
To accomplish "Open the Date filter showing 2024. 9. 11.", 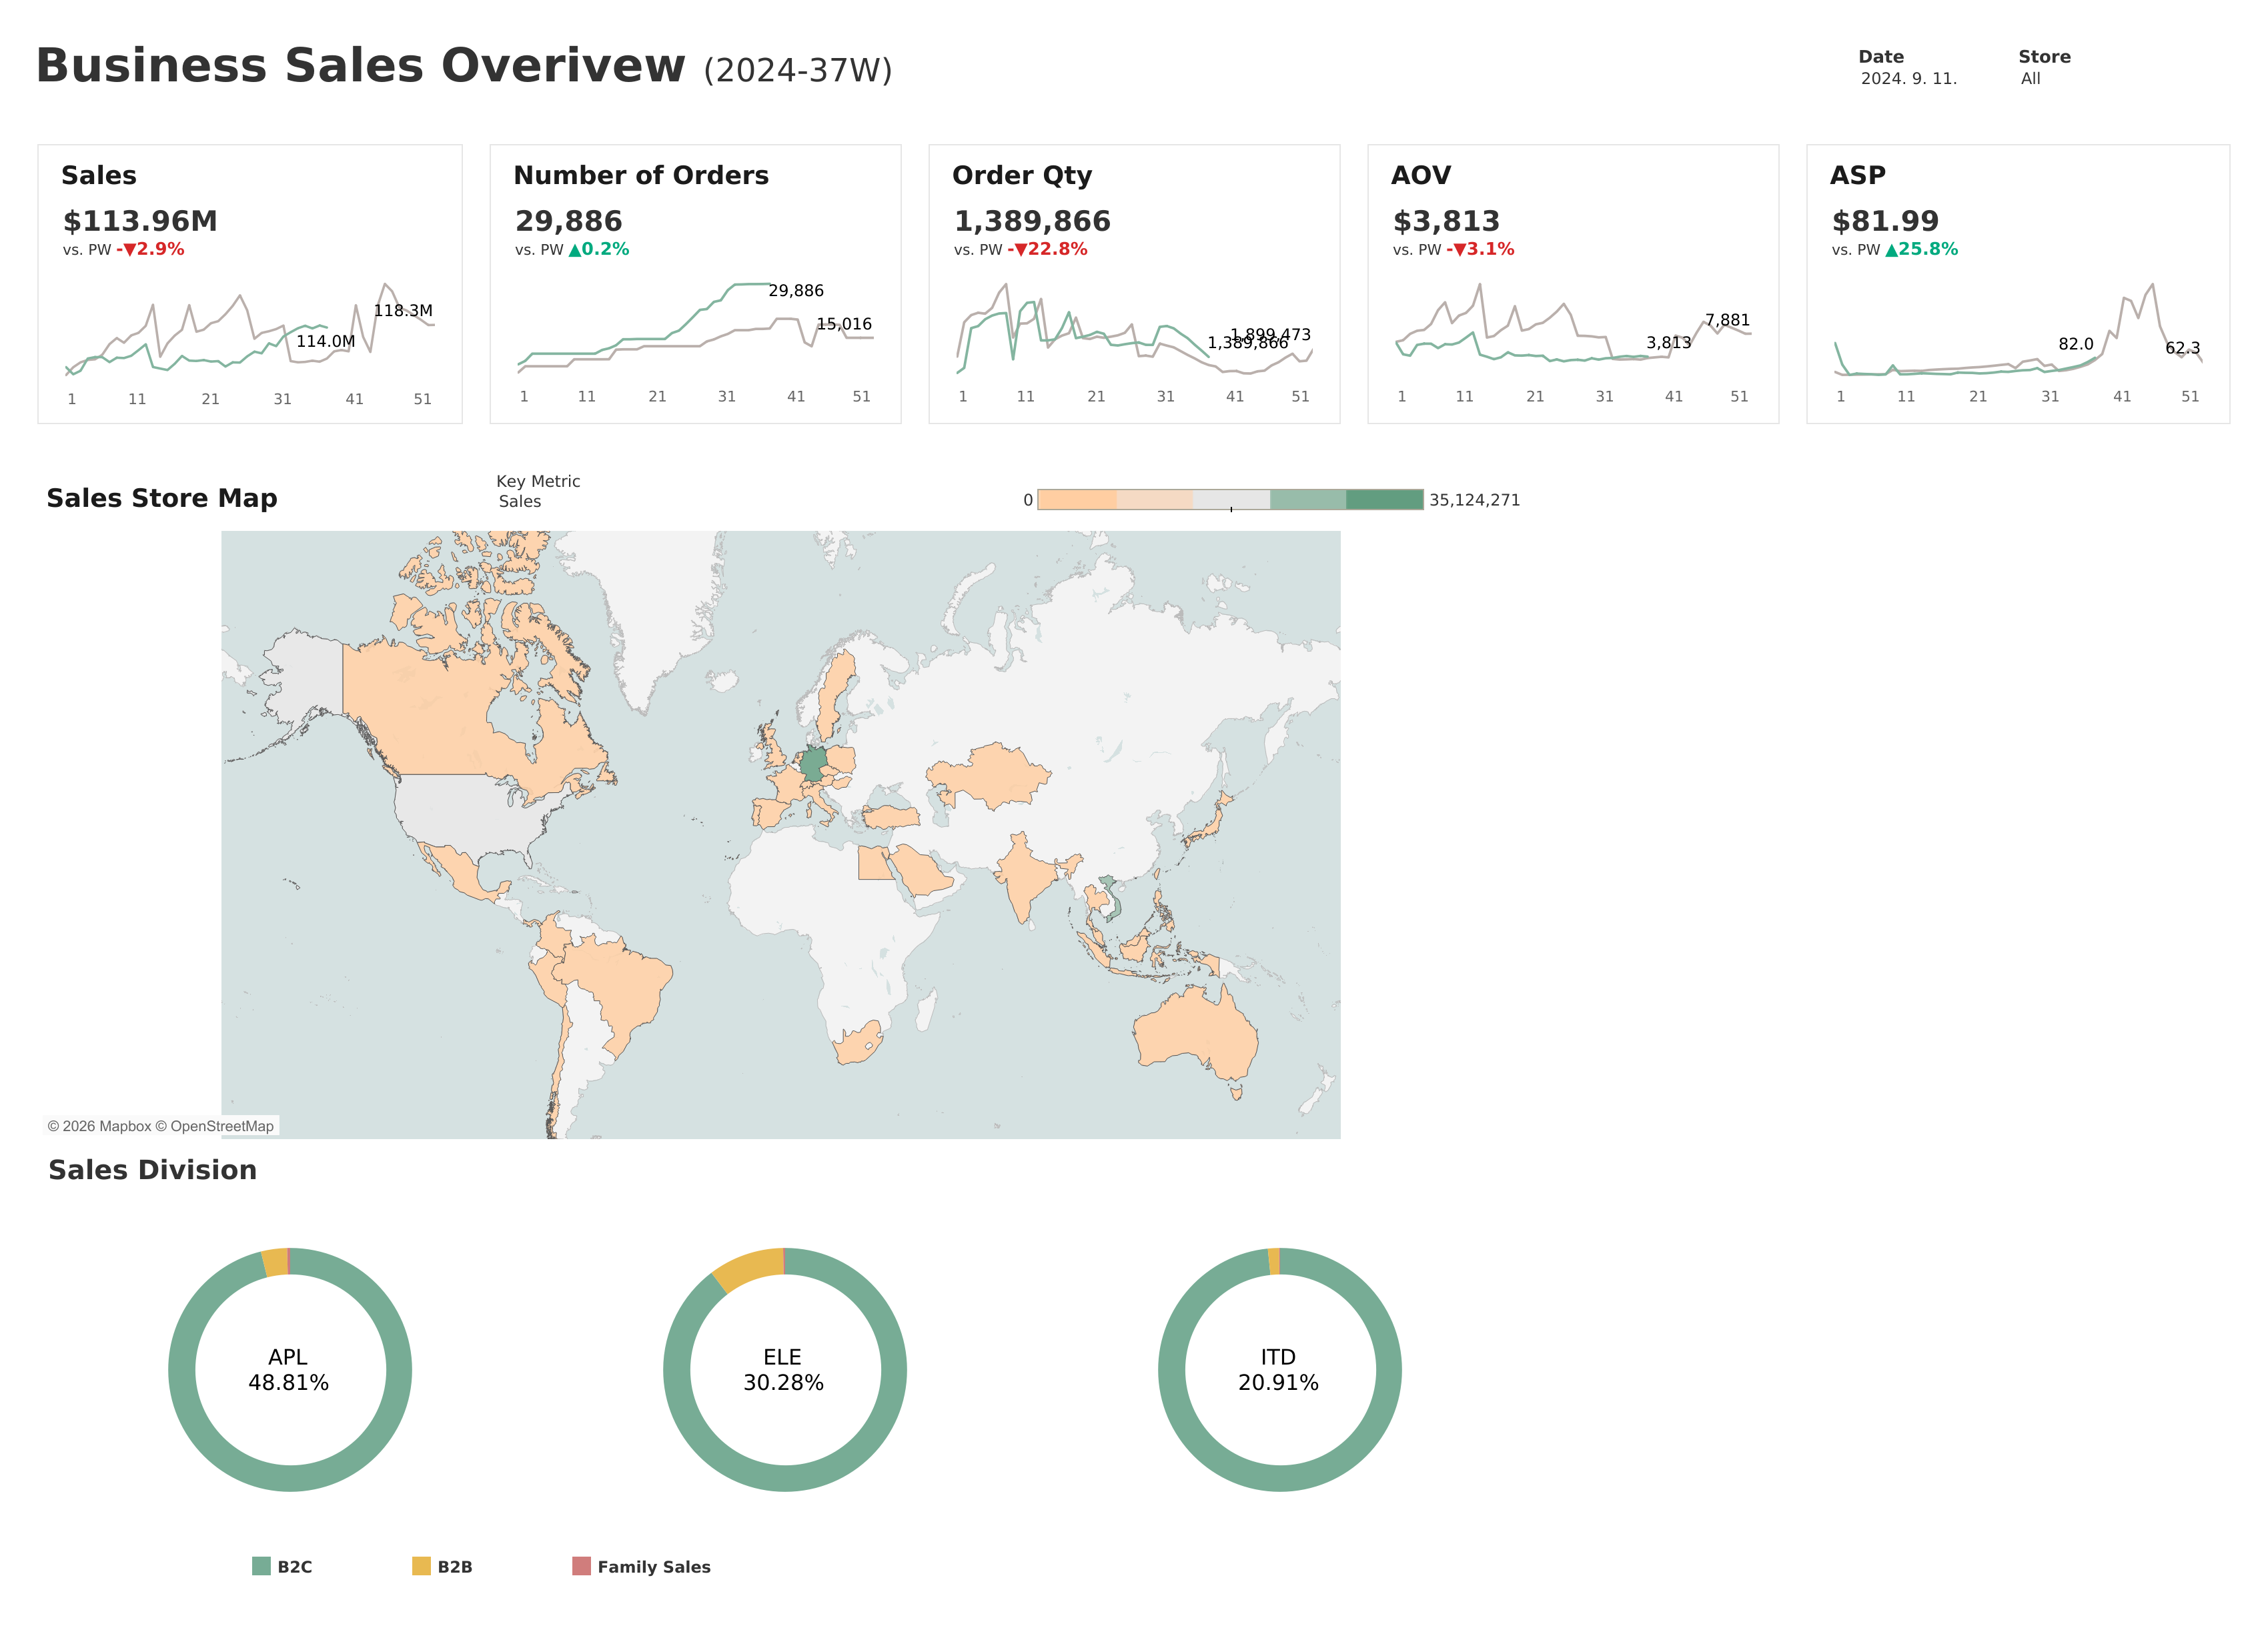I will pyautogui.click(x=1908, y=78).
